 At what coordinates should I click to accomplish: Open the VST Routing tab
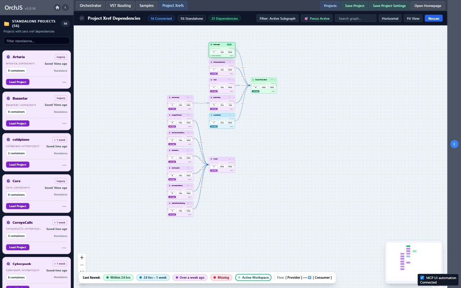pos(120,6)
